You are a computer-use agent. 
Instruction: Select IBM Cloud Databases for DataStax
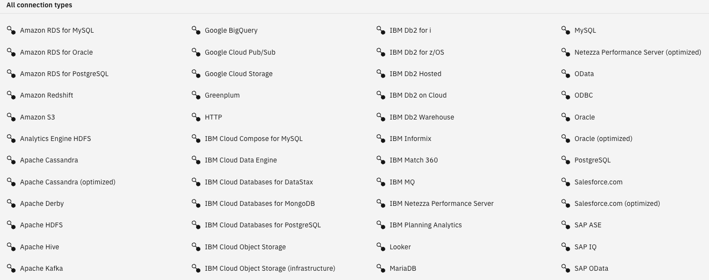click(x=259, y=182)
